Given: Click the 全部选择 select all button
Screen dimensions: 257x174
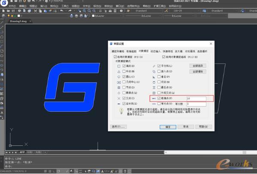Looking at the screenshot, I should pyautogui.click(x=198, y=66).
